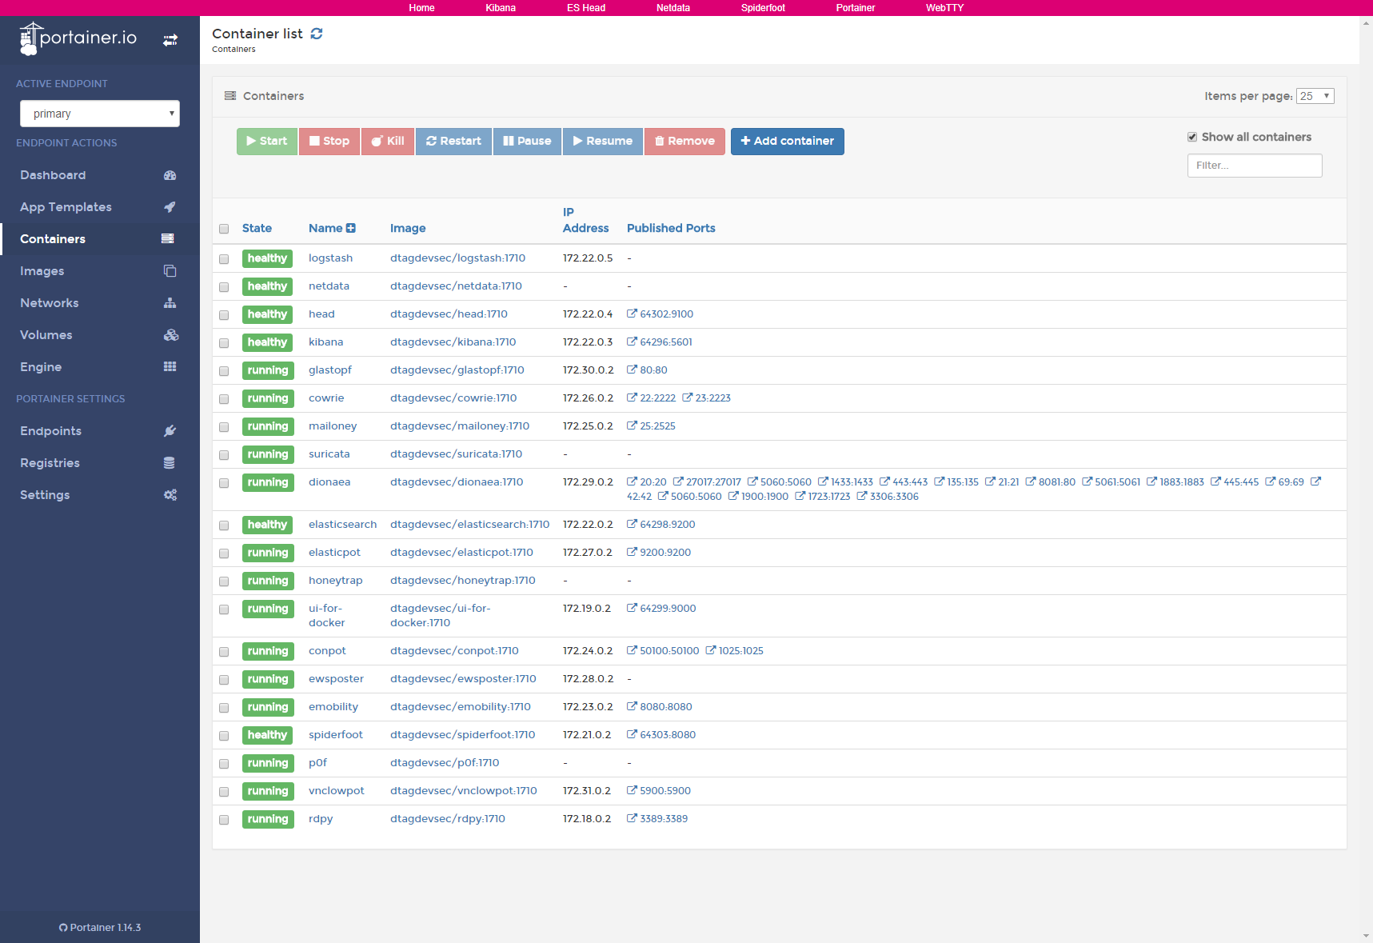Image resolution: width=1373 pixels, height=943 pixels.
Task: Open Kibana from the top navigation bar
Action: (x=501, y=8)
